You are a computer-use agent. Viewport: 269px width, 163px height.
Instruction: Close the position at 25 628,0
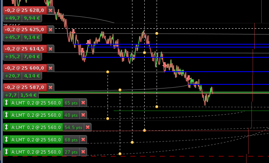coord(50,11)
